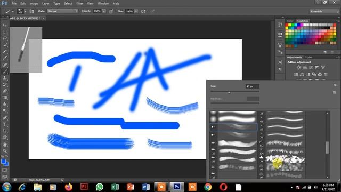The height and width of the screenshot is (192, 341).
Task: Select the Brush tool in left toolbar
Action: click(5, 71)
